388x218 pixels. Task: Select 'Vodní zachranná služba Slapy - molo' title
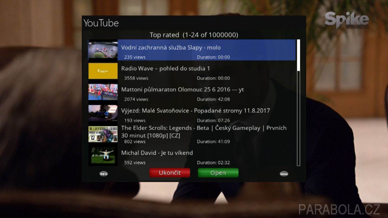point(171,47)
